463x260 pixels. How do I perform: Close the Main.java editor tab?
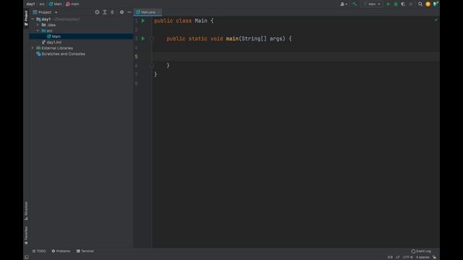(159, 12)
